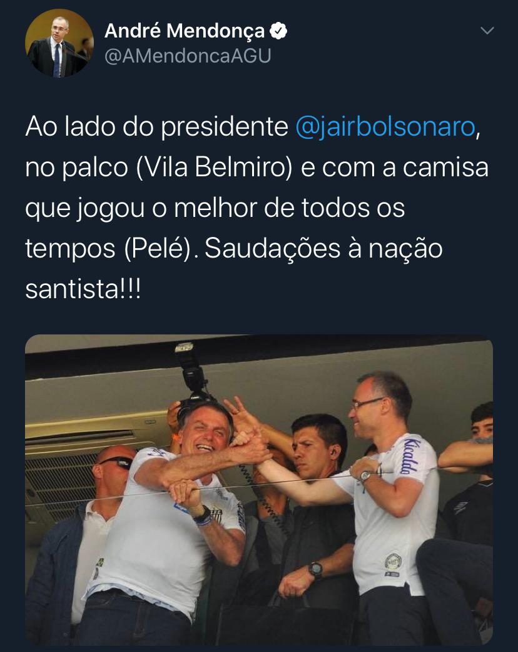The height and width of the screenshot is (652, 518).
Task: Click the text (Vila Belmiro) in tweet
Action: (215, 167)
